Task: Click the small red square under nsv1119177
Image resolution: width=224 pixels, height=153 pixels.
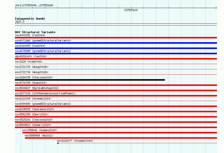Action: point(58,143)
